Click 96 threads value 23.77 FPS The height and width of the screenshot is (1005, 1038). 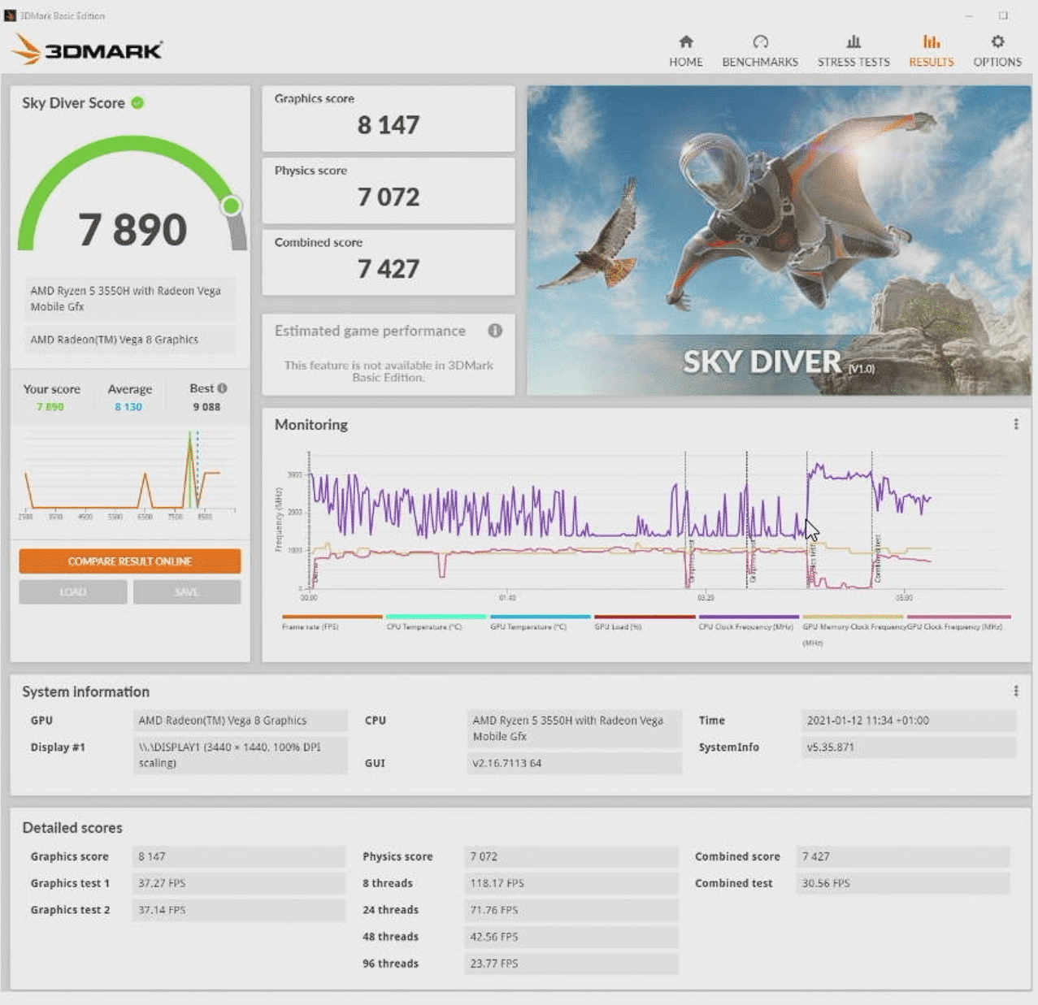pyautogui.click(x=571, y=964)
